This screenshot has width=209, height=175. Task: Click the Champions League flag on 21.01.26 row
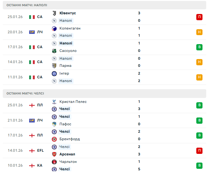32,120
